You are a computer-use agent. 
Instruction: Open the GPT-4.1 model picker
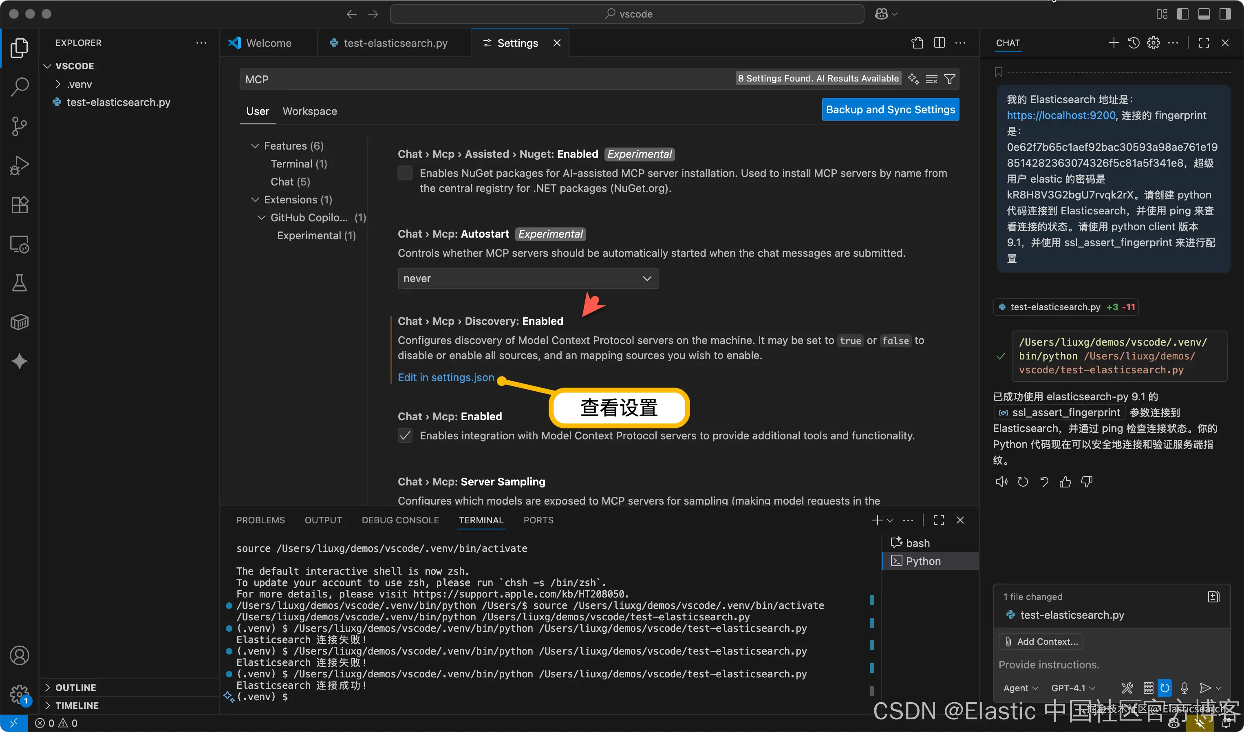coord(1073,688)
